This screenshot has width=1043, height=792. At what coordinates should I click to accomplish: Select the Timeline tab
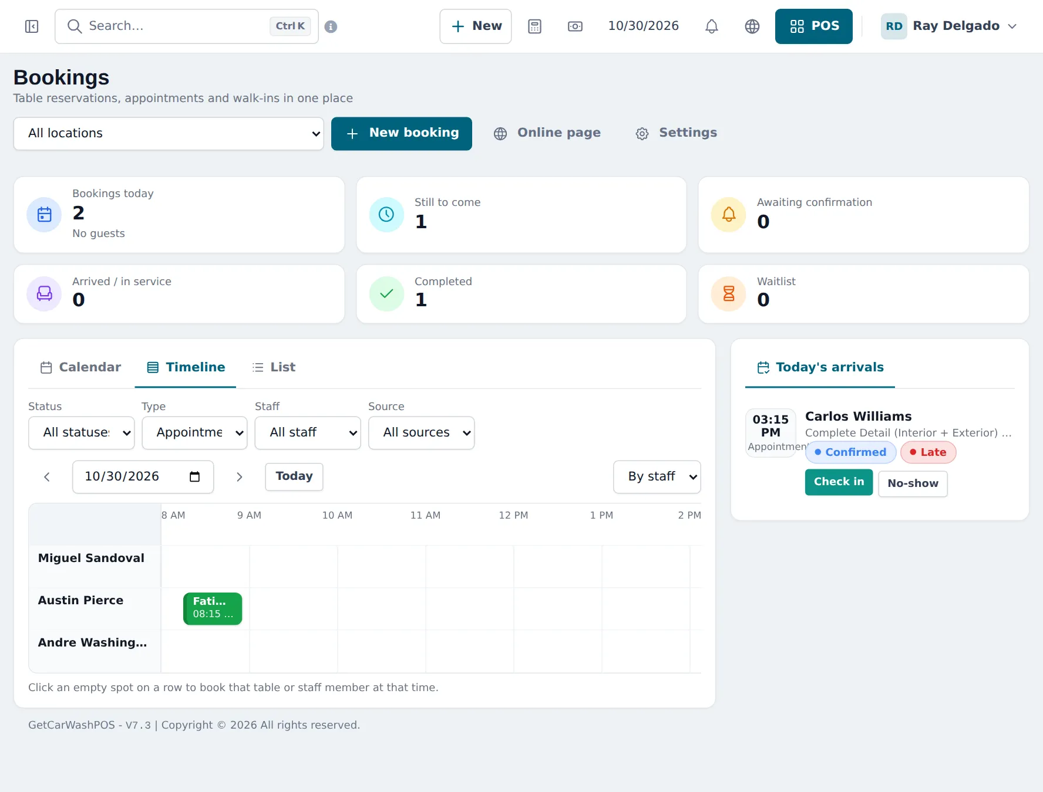coord(186,367)
